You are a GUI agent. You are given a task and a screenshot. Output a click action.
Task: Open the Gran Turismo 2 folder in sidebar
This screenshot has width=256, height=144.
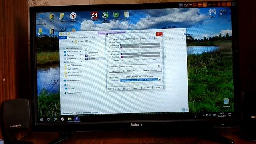[74, 72]
